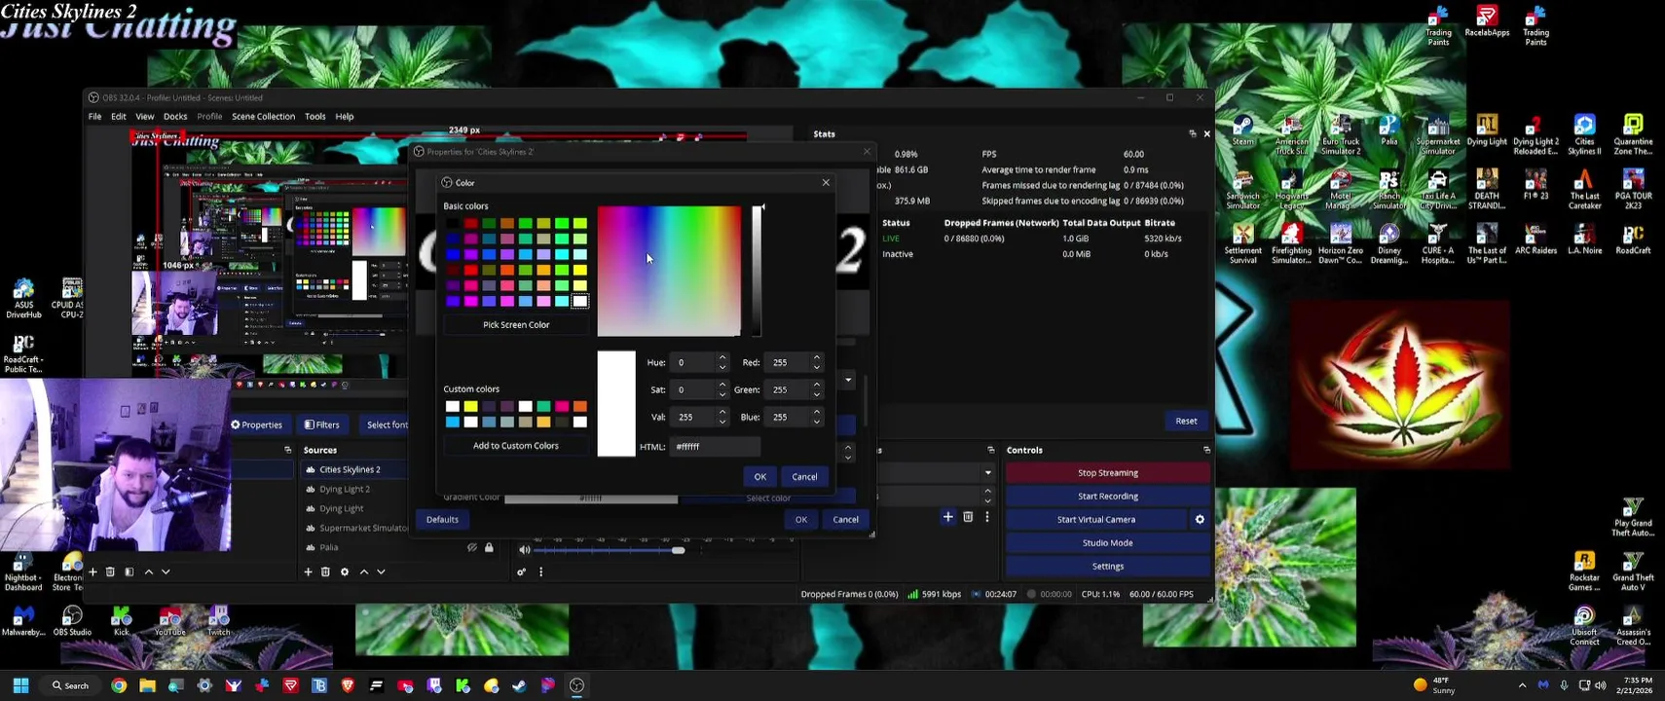This screenshot has height=701, width=1665.
Task: Open the File menu in OBS
Action: (x=94, y=116)
